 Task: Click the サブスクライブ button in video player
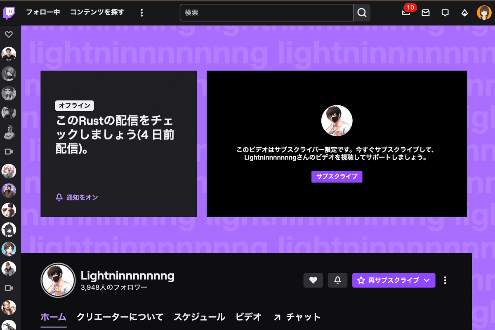[337, 177]
